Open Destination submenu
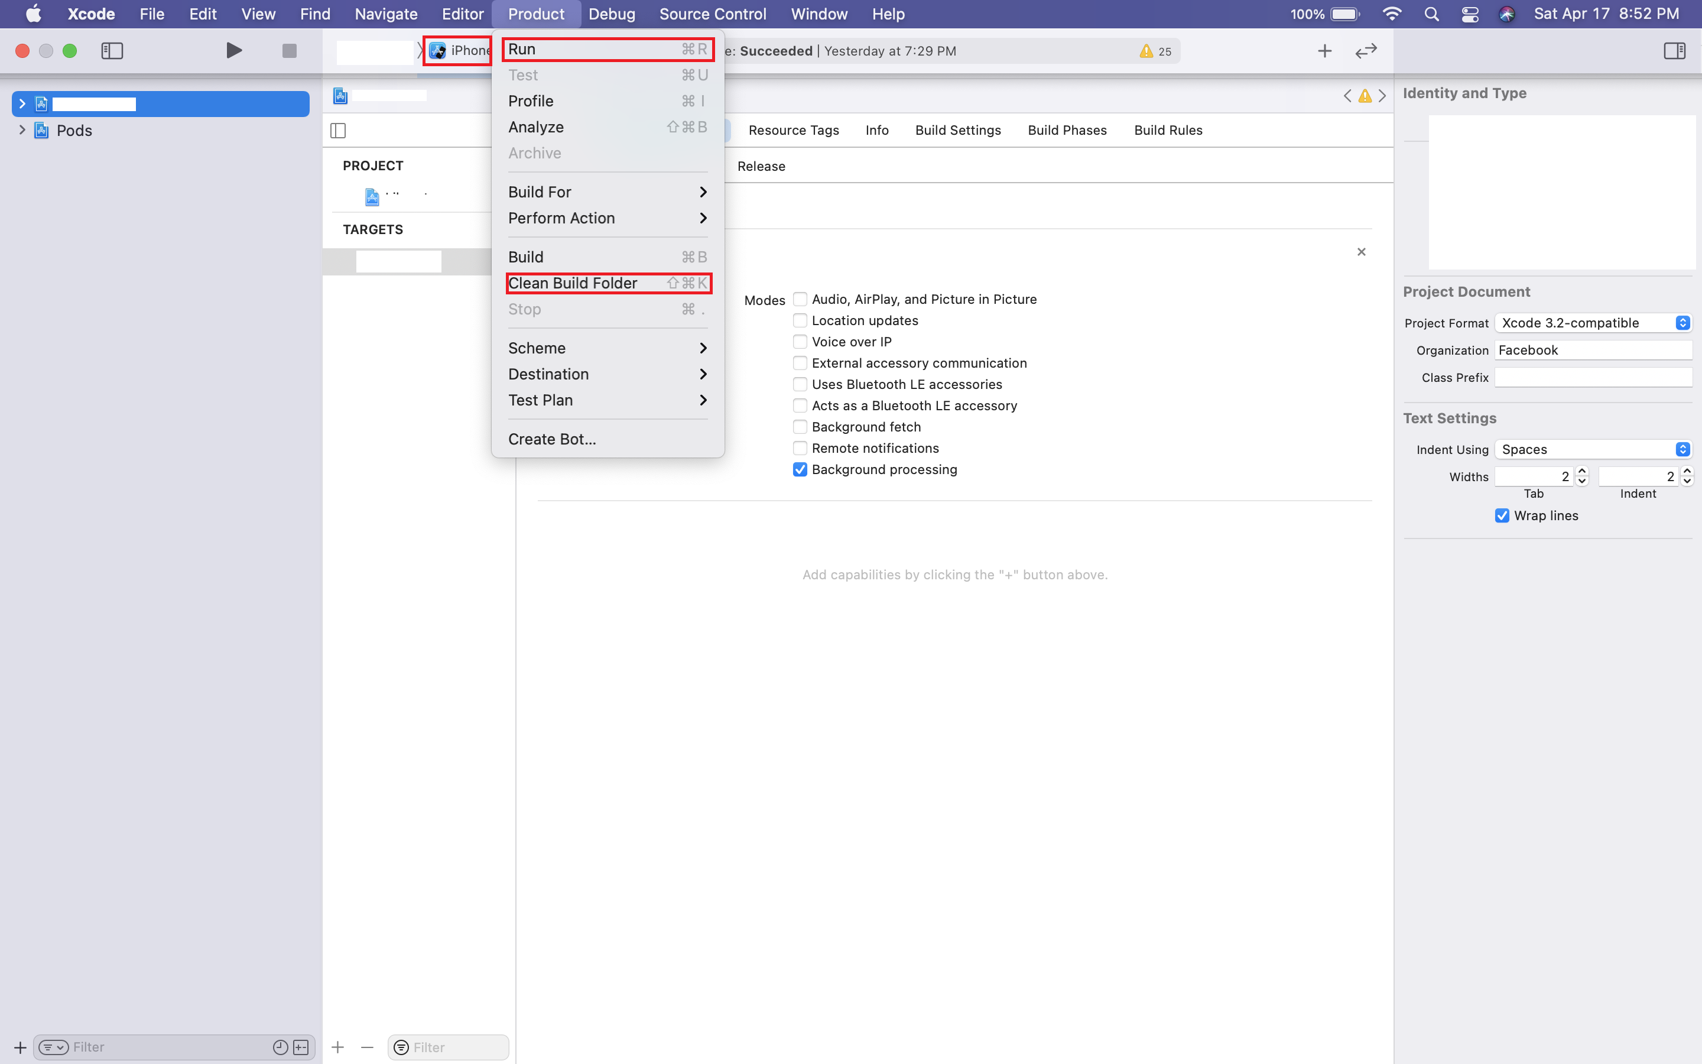This screenshot has height=1064, width=1702. tap(608, 374)
